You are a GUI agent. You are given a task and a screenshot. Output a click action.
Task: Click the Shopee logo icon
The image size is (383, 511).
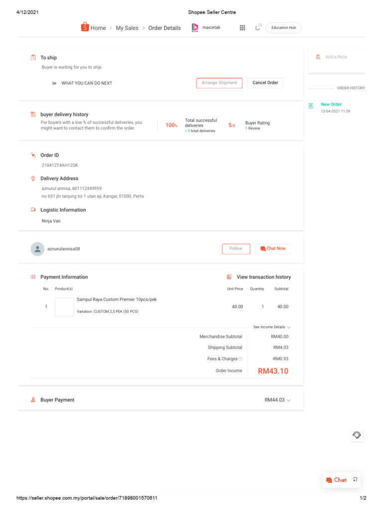(85, 27)
